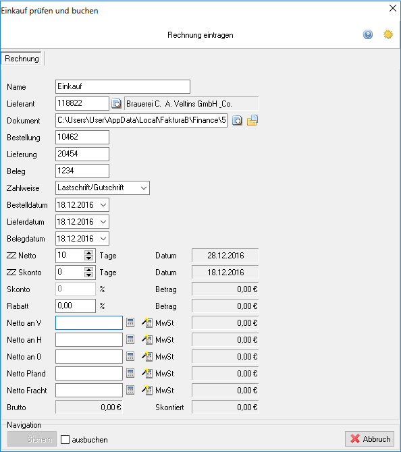Click the Sichern button
401x452 pixels.
(32, 439)
